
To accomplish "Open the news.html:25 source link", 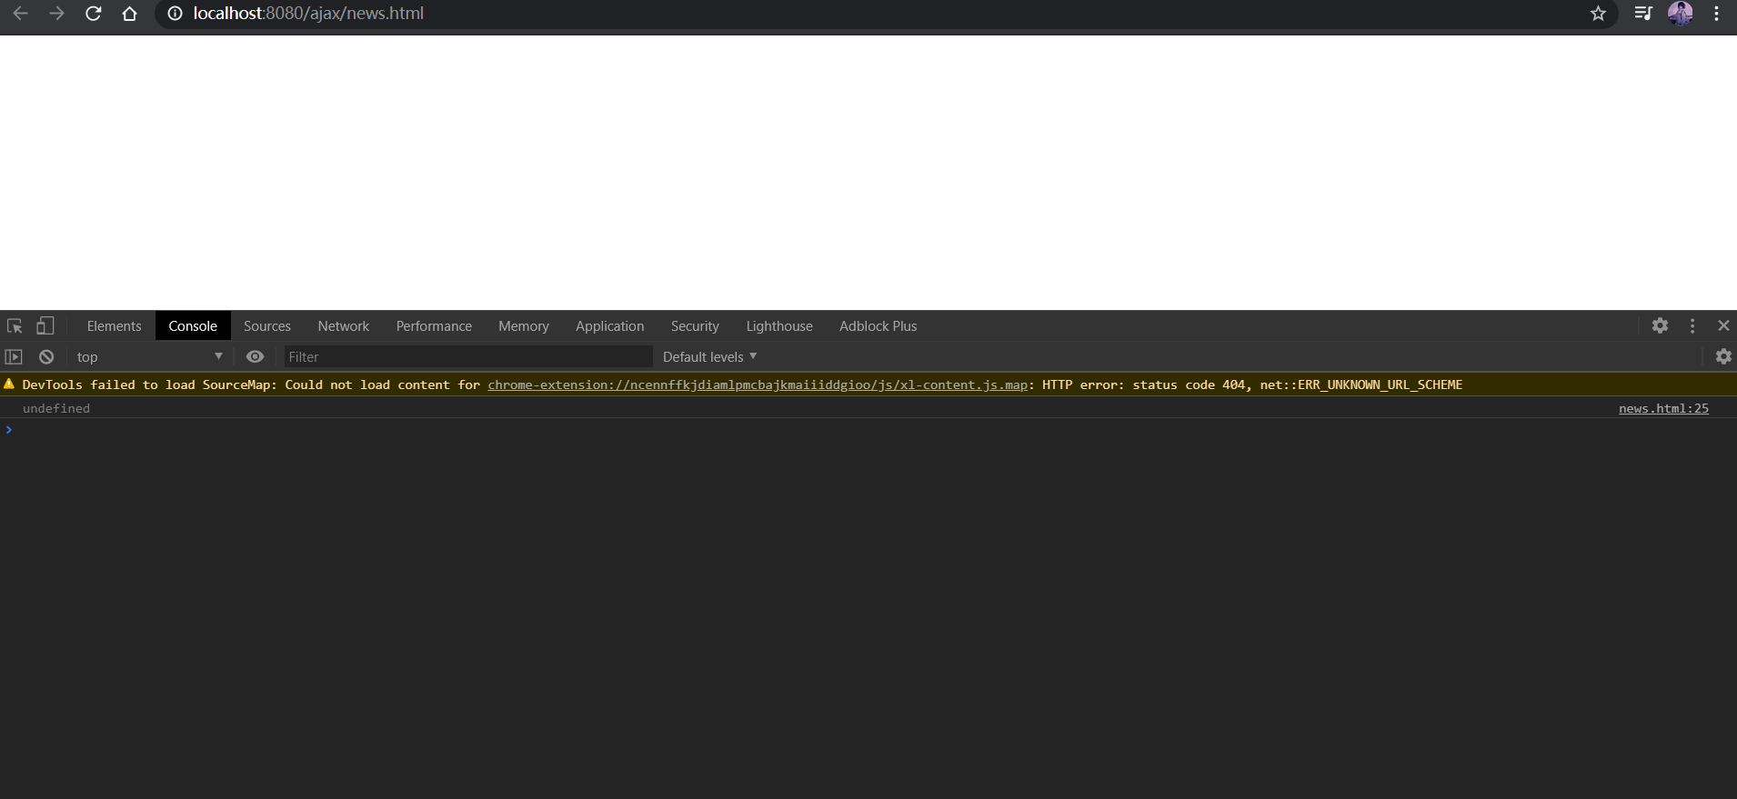I will point(1663,409).
